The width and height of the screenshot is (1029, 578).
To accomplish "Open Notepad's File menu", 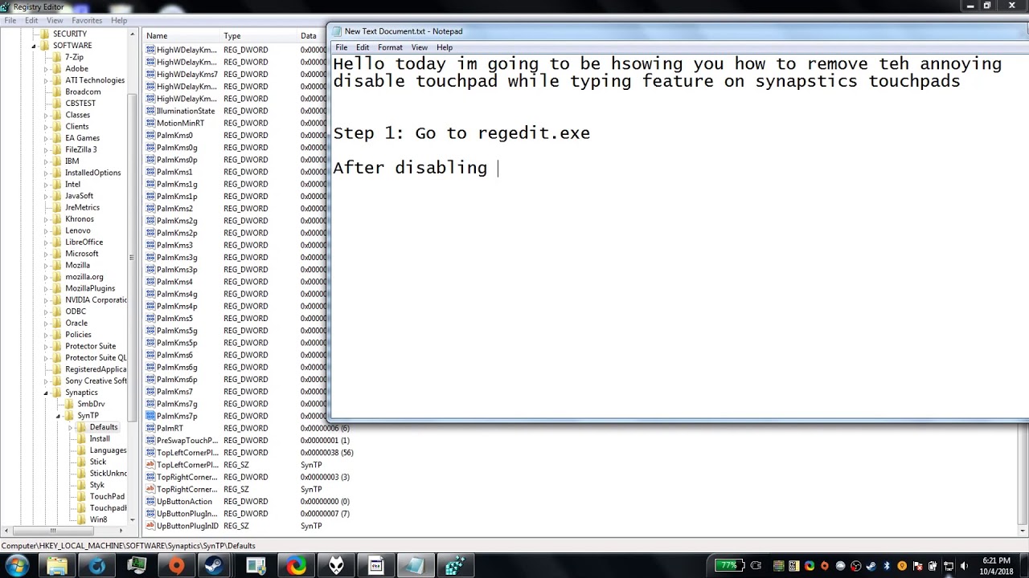I will pyautogui.click(x=342, y=47).
